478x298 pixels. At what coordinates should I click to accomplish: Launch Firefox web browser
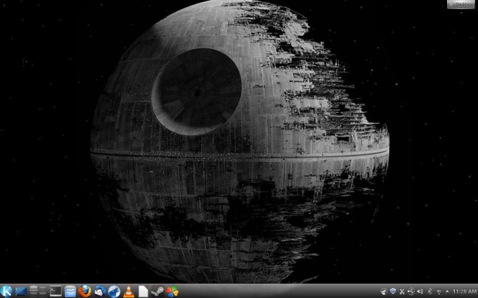[85, 291]
